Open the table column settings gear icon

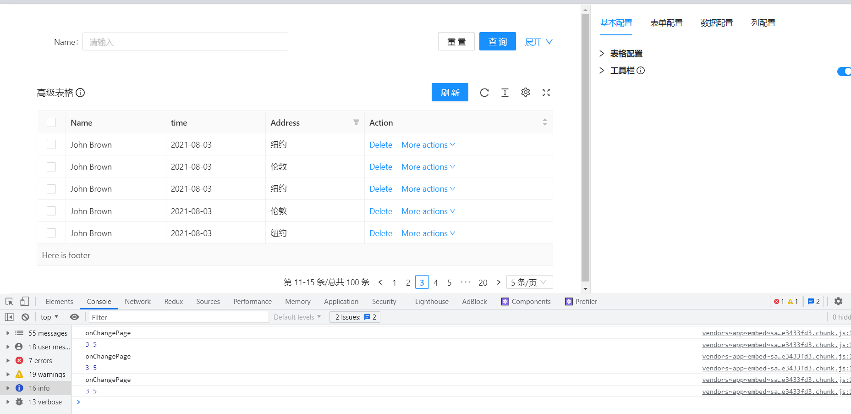click(x=526, y=92)
